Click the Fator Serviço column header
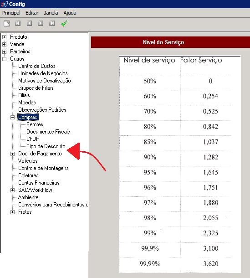Viewport: 250px width, 278px height. 201,60
